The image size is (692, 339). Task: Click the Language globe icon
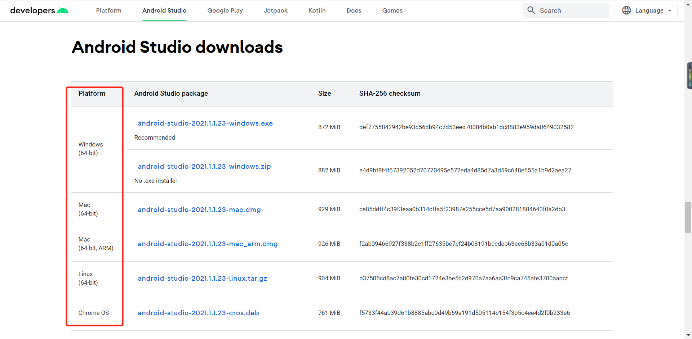point(626,10)
